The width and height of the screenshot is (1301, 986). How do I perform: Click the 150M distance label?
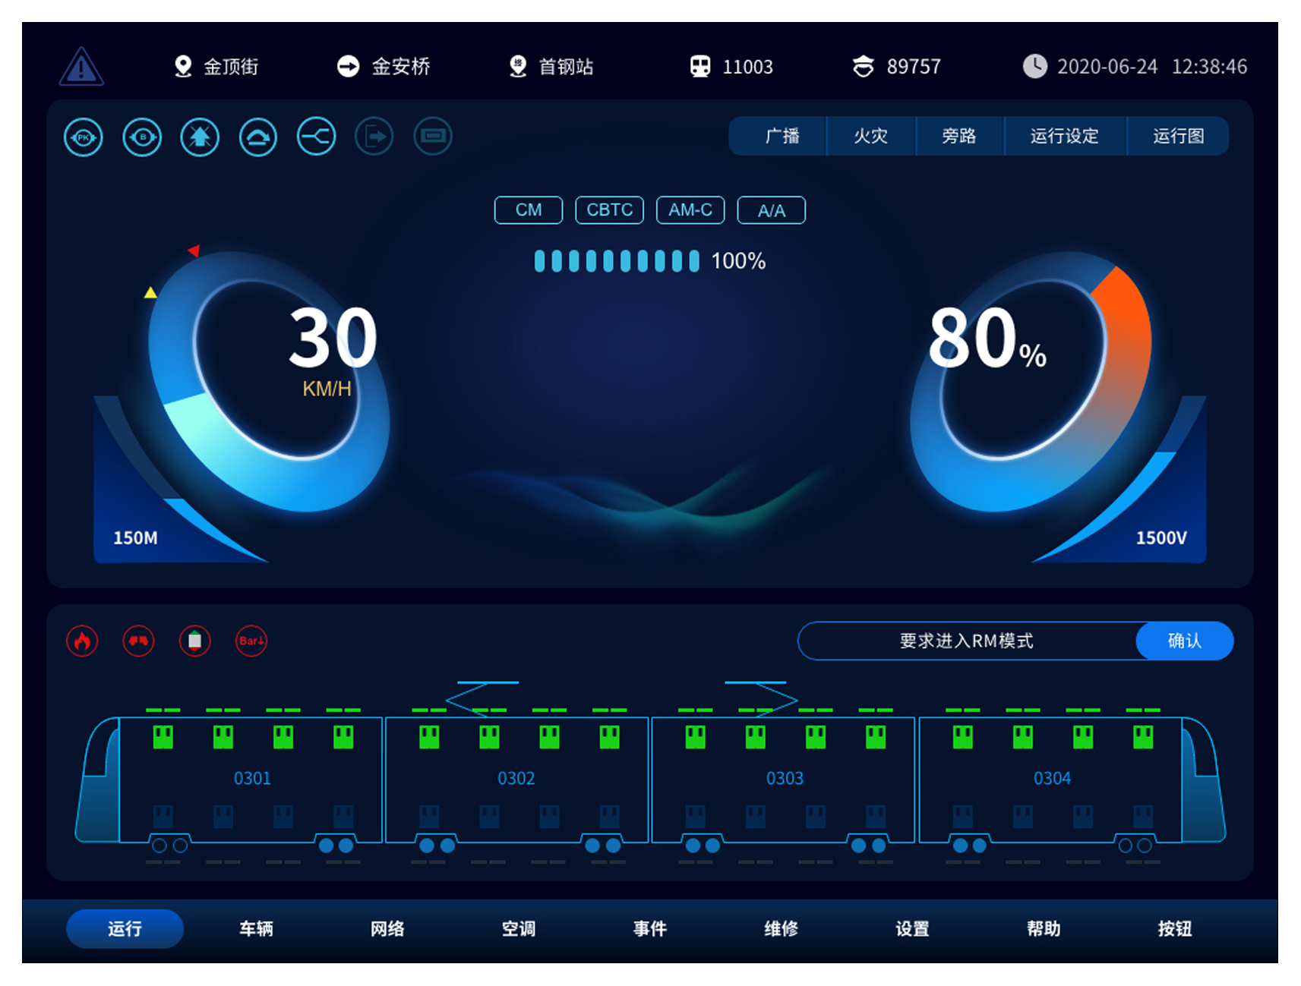coord(135,538)
